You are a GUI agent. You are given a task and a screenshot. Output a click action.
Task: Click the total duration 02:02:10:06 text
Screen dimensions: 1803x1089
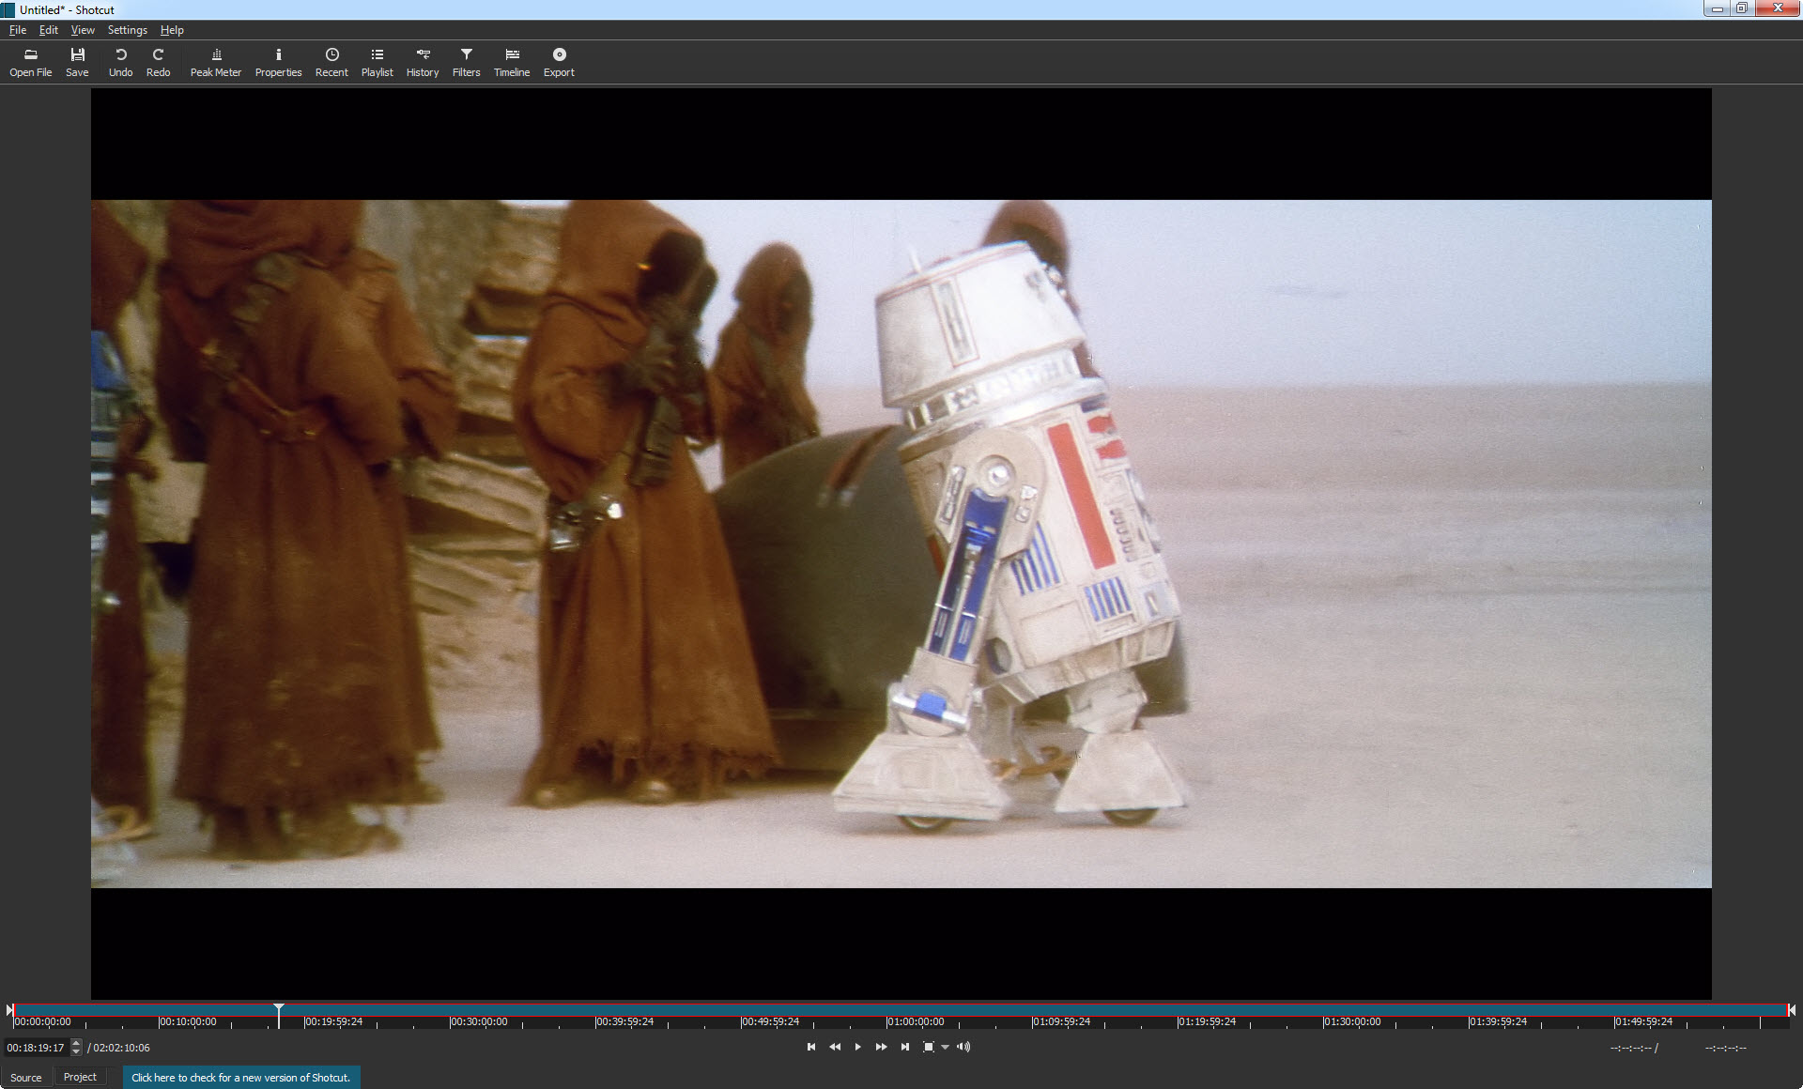pyautogui.click(x=121, y=1048)
